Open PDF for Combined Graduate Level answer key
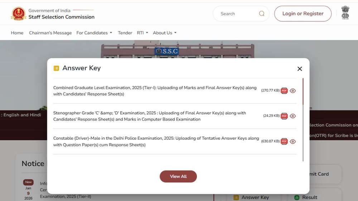 click(284, 91)
